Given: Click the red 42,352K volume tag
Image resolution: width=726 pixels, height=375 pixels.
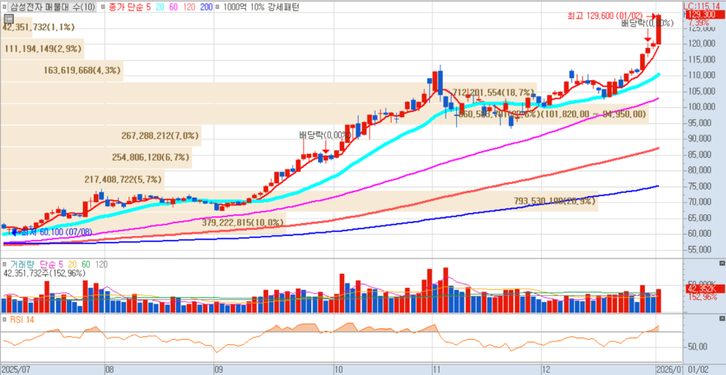Looking at the screenshot, I should tap(704, 289).
